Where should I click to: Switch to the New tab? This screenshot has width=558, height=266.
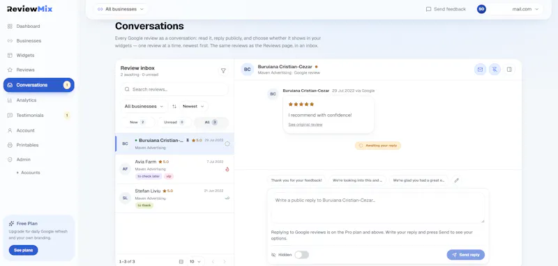coord(137,122)
